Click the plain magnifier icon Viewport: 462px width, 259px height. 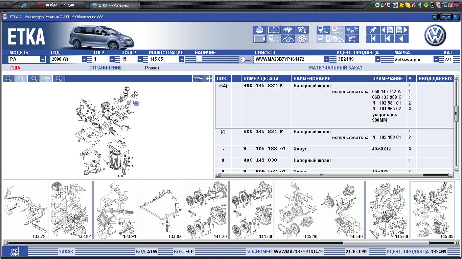(x=59, y=79)
